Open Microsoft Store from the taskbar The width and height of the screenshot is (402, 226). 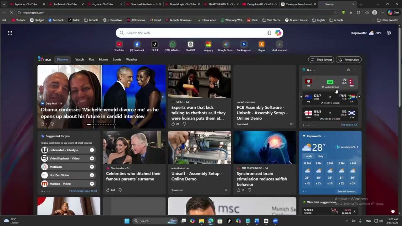pos(220,221)
